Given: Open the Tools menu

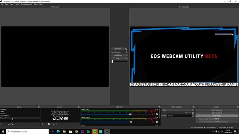Looking at the screenshot, I should point(36,4).
